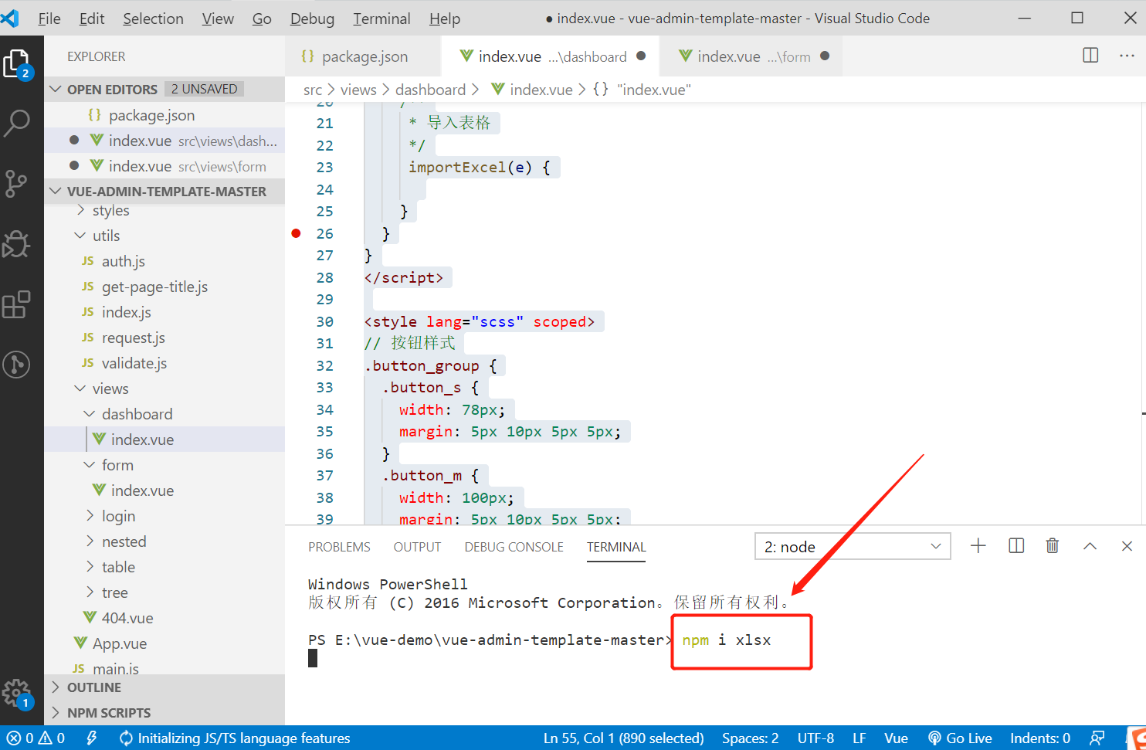Switch to PROBLEMS panel tab

point(339,547)
